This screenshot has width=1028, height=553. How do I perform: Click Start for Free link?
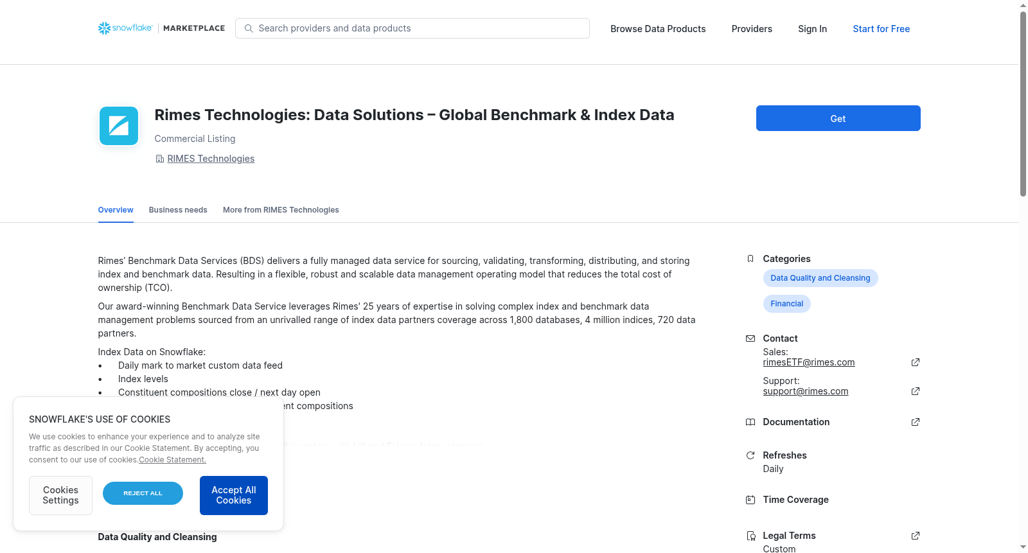(881, 29)
